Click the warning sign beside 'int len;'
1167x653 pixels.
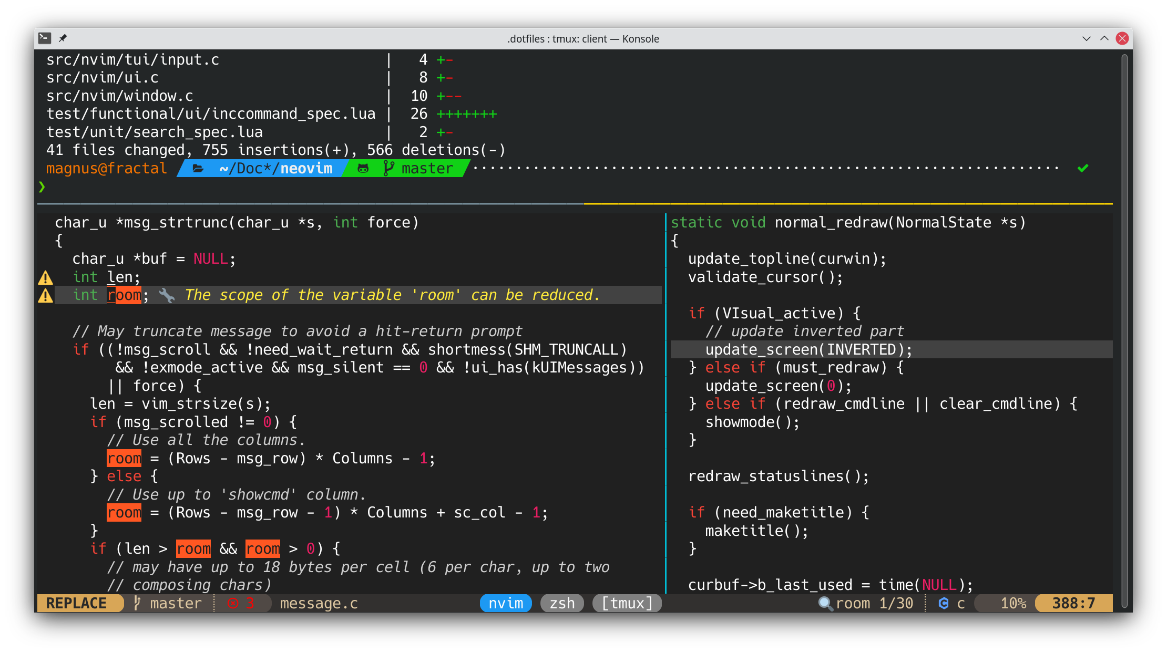click(46, 277)
